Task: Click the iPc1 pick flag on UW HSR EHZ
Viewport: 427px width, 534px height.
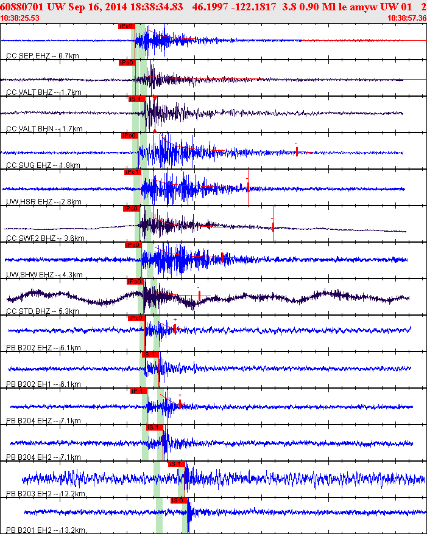Action: click(x=133, y=172)
